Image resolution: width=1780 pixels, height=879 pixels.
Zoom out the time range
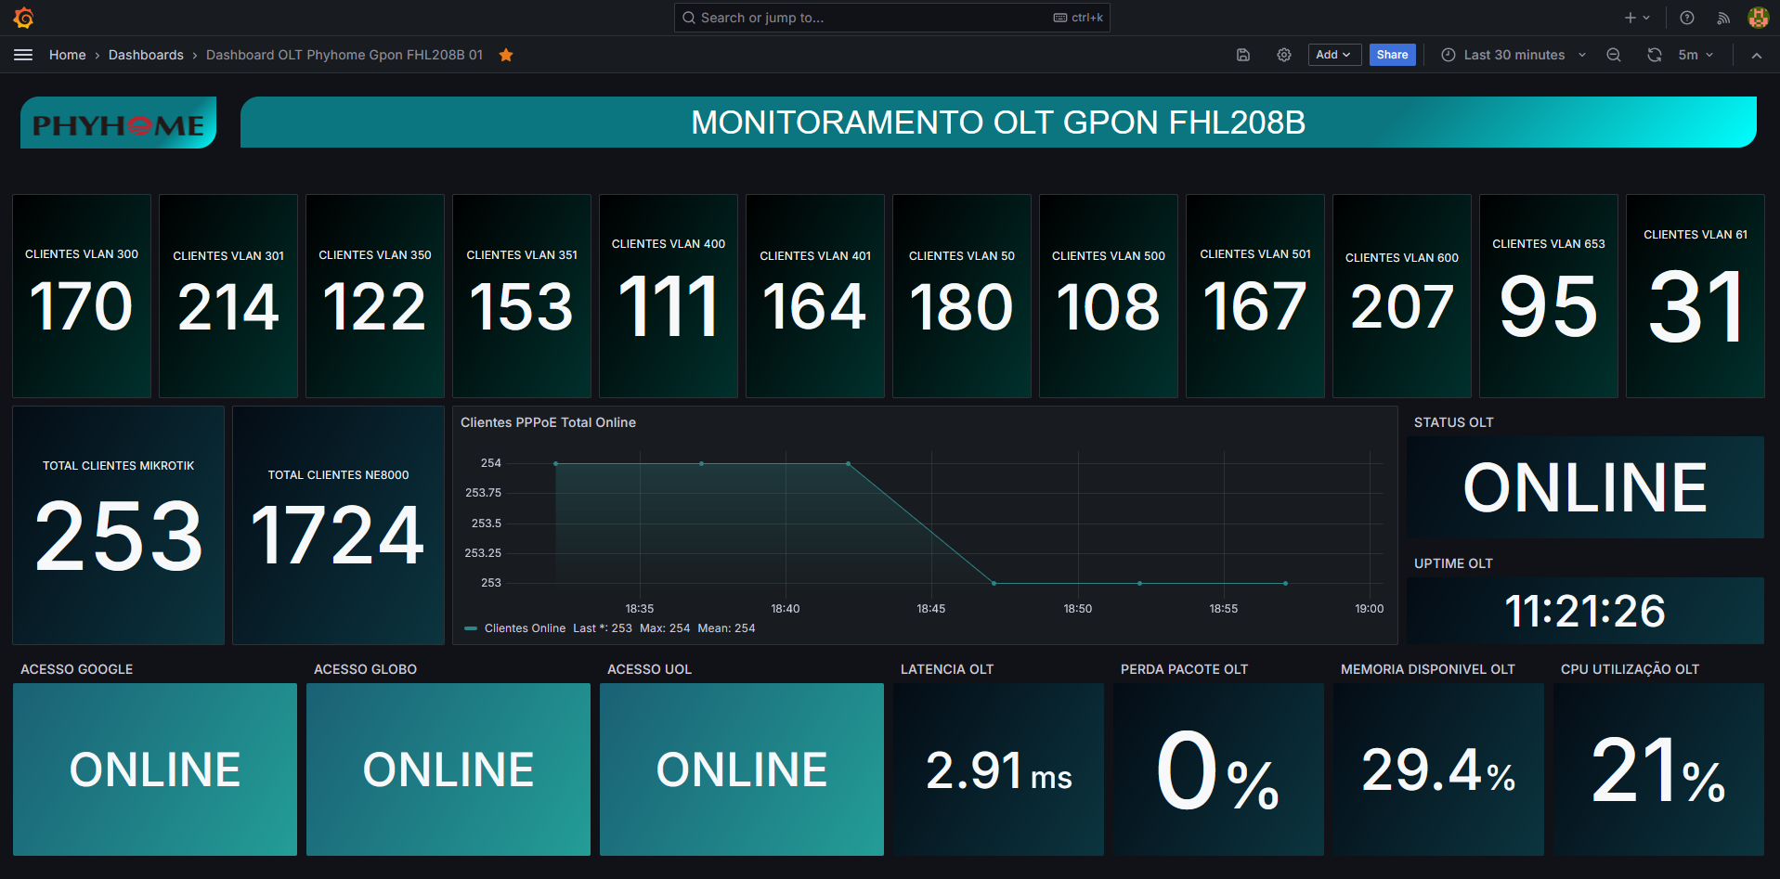(x=1614, y=55)
